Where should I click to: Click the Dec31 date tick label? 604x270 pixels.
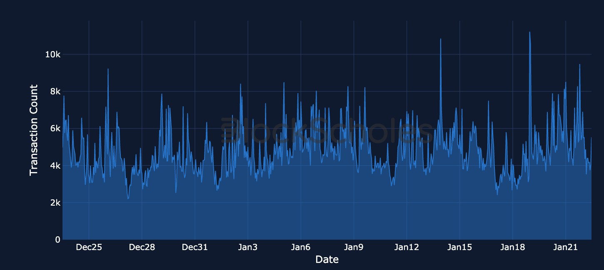(x=195, y=248)
